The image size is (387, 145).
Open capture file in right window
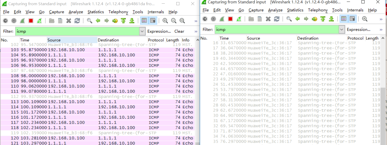click(251, 19)
